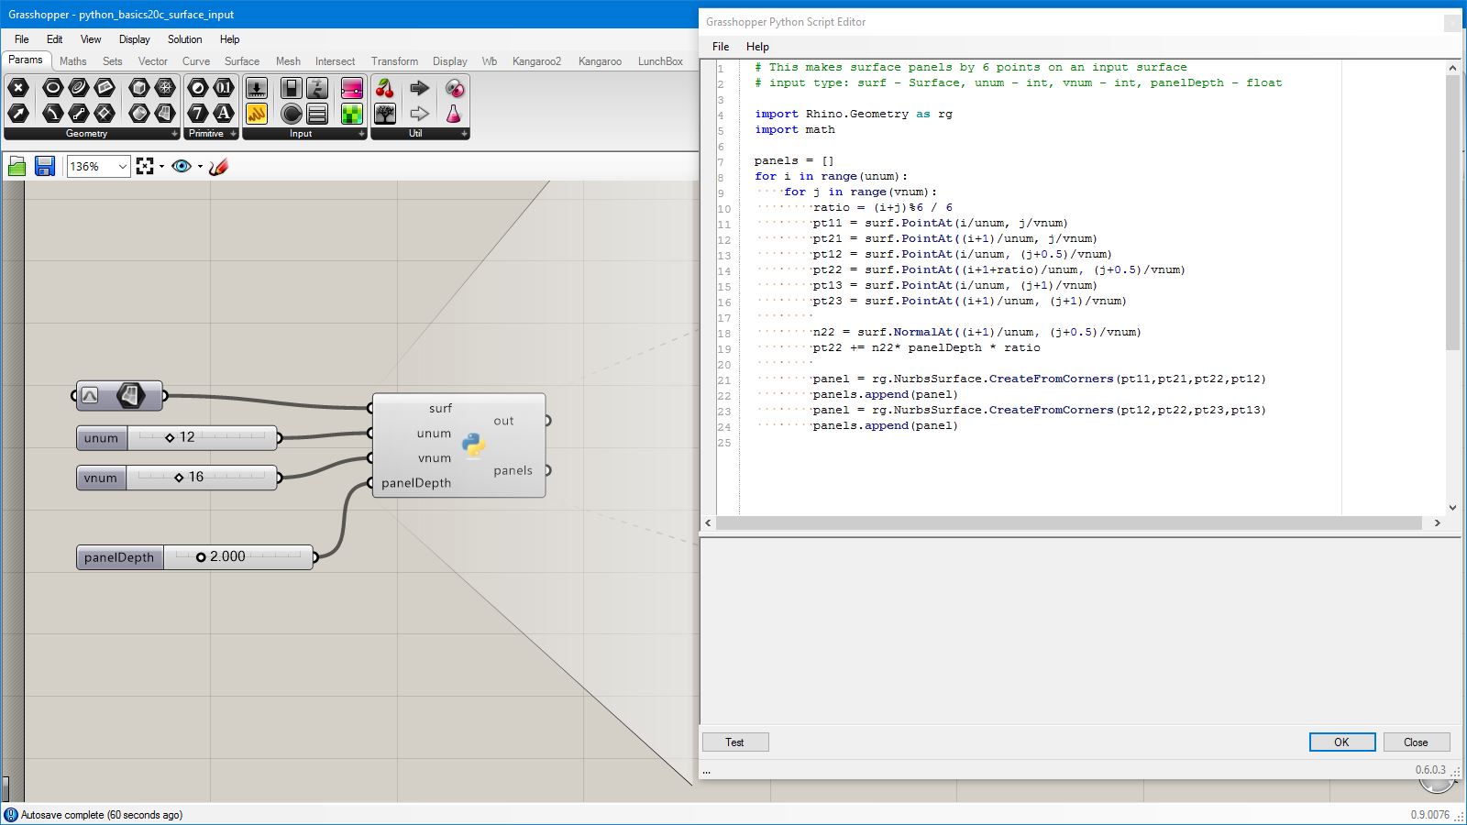The image size is (1467, 825).
Task: Click the white arrow icon in Util panel
Action: pyautogui.click(x=419, y=113)
